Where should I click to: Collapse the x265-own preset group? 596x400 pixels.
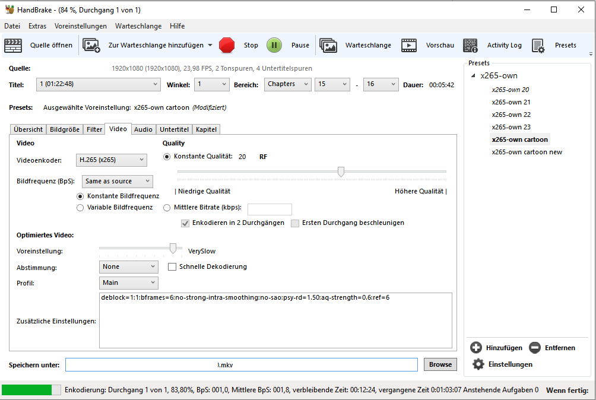[473, 75]
